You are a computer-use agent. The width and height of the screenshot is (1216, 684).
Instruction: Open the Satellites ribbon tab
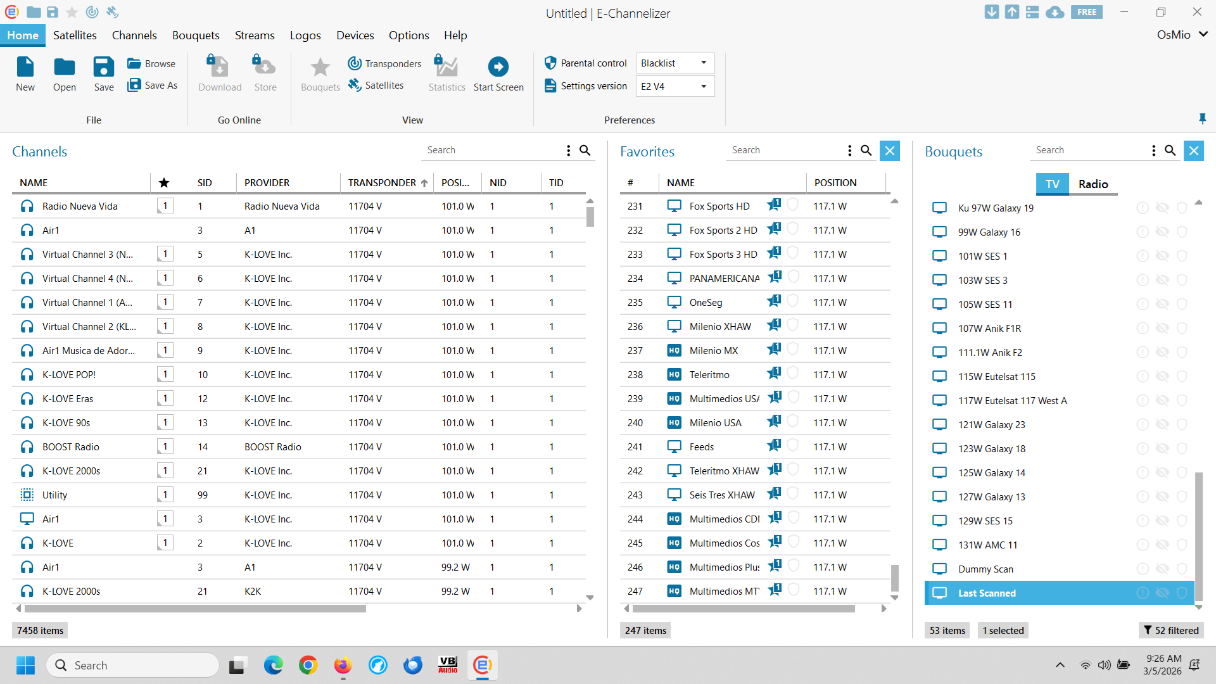(x=75, y=35)
